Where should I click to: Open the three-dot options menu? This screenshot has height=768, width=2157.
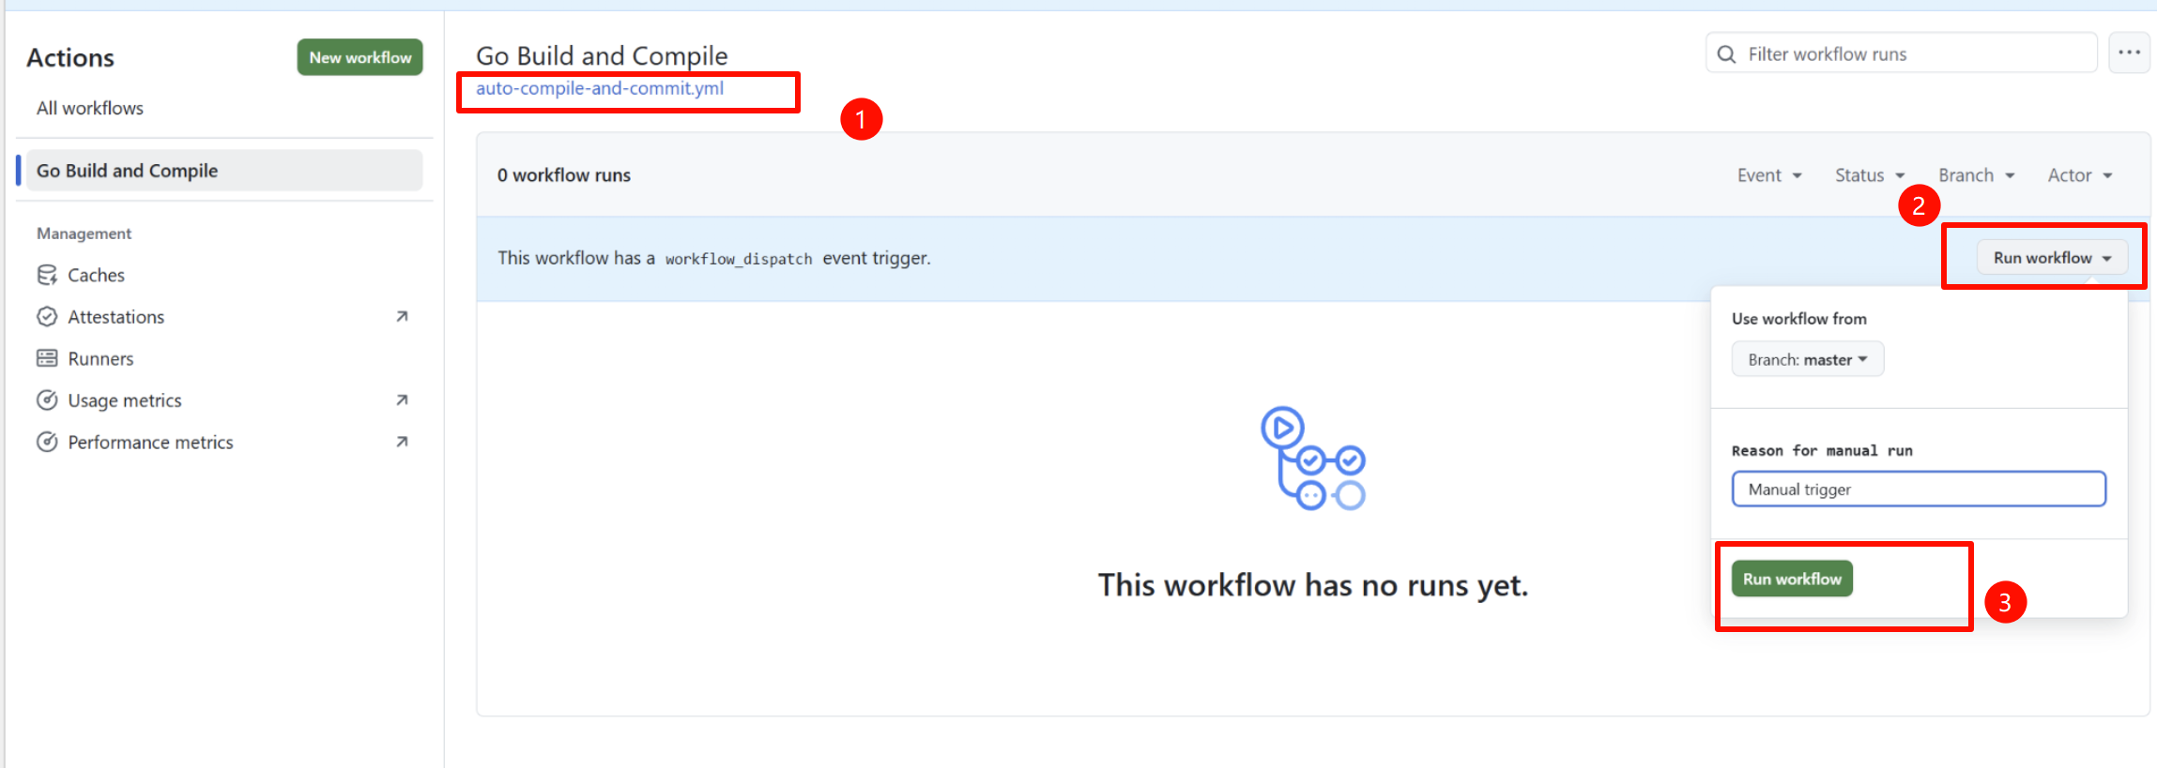coord(2129,53)
